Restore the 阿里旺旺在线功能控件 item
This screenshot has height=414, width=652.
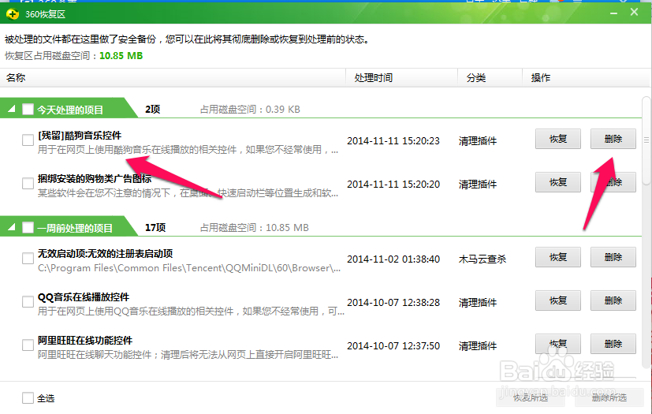pyautogui.click(x=558, y=344)
